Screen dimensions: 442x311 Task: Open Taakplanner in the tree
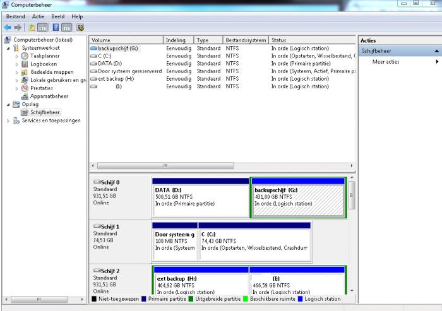[x=44, y=56]
